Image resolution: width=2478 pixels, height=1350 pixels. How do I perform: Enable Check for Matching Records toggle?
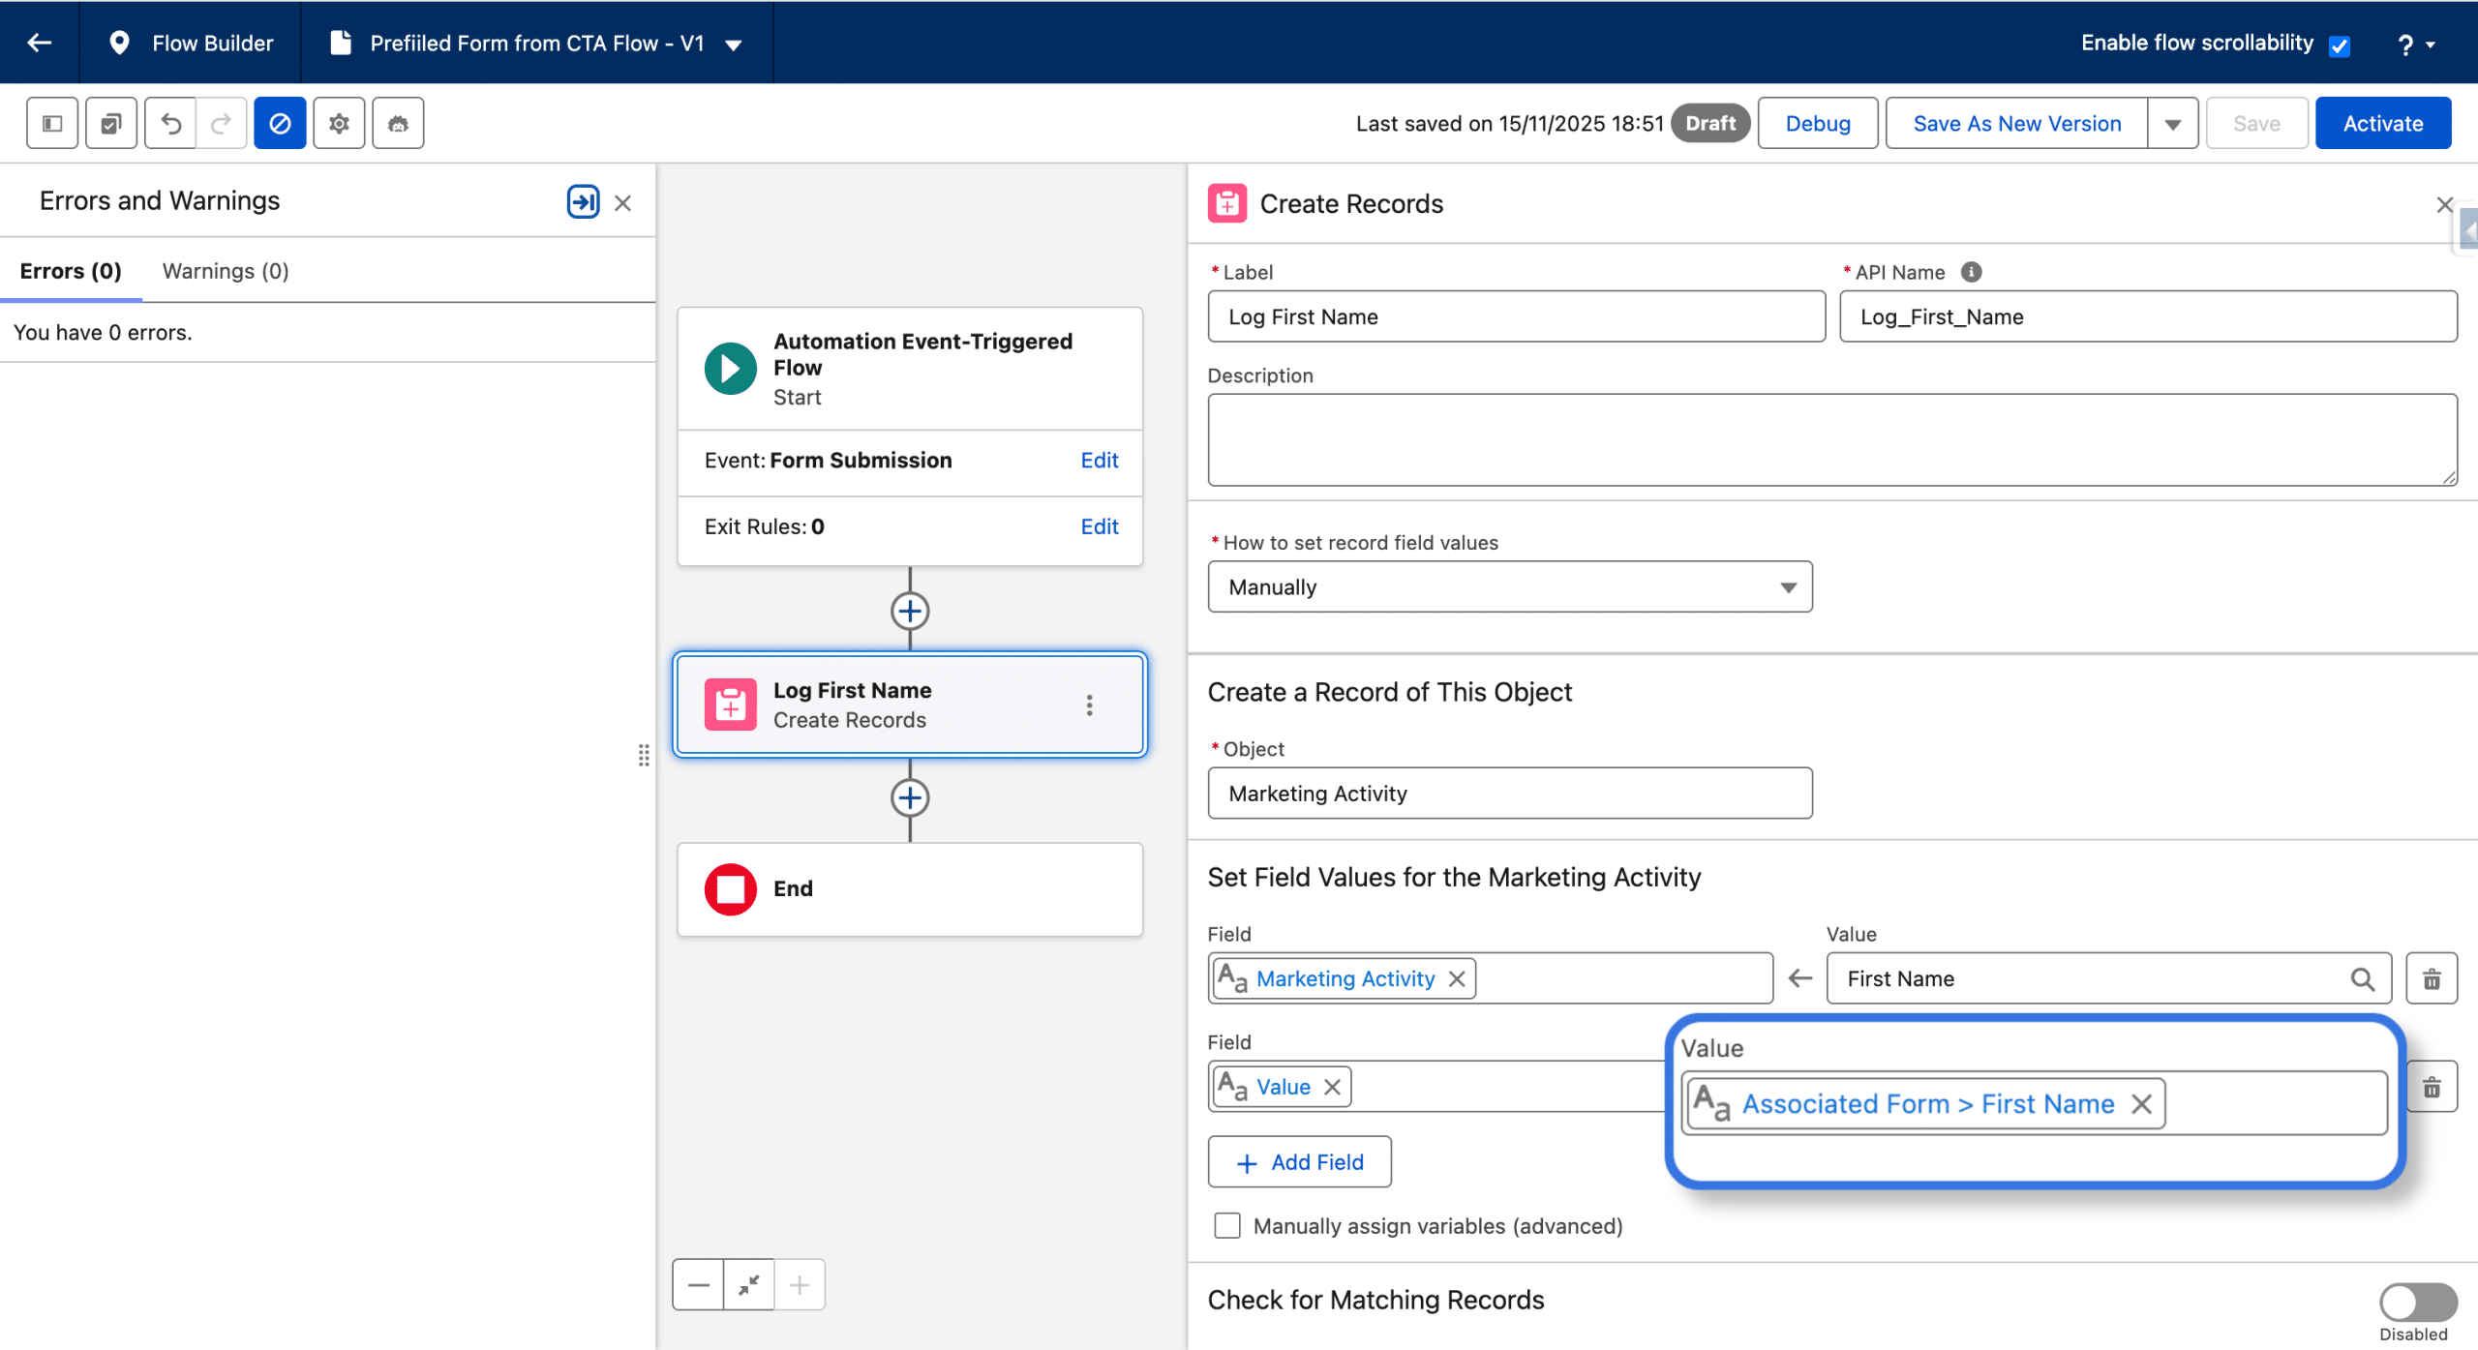(2417, 1302)
